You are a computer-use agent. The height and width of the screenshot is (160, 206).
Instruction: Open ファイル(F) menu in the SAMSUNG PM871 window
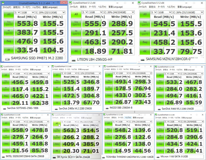click(7, 7)
